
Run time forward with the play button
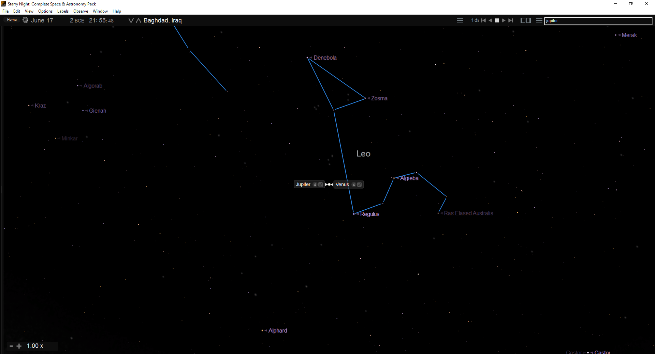pos(504,20)
